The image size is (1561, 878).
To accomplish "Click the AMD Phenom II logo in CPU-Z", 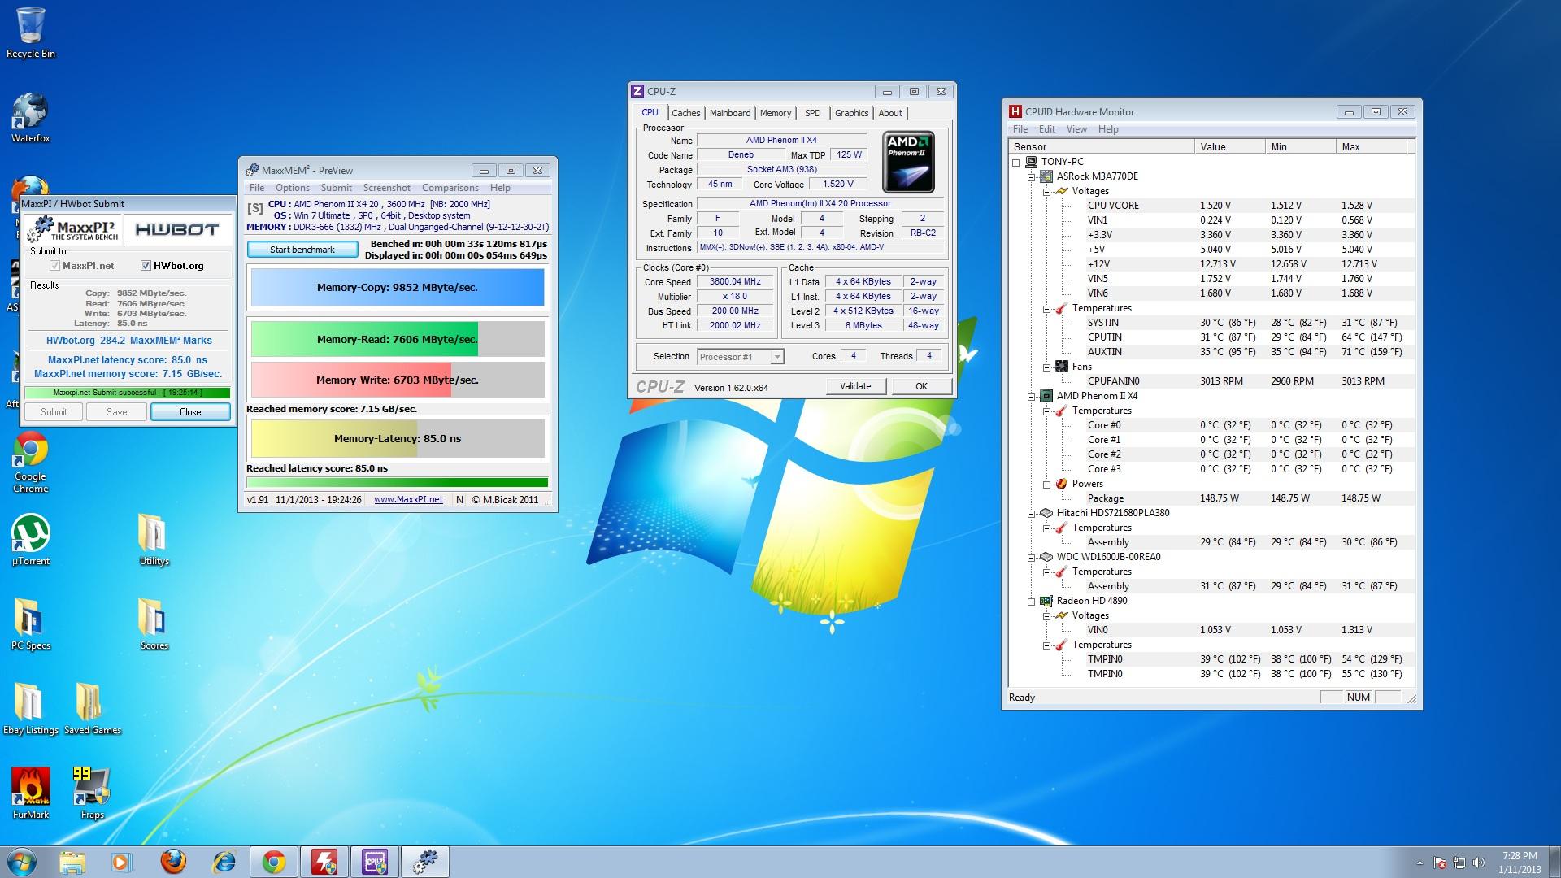I will click(x=908, y=162).
